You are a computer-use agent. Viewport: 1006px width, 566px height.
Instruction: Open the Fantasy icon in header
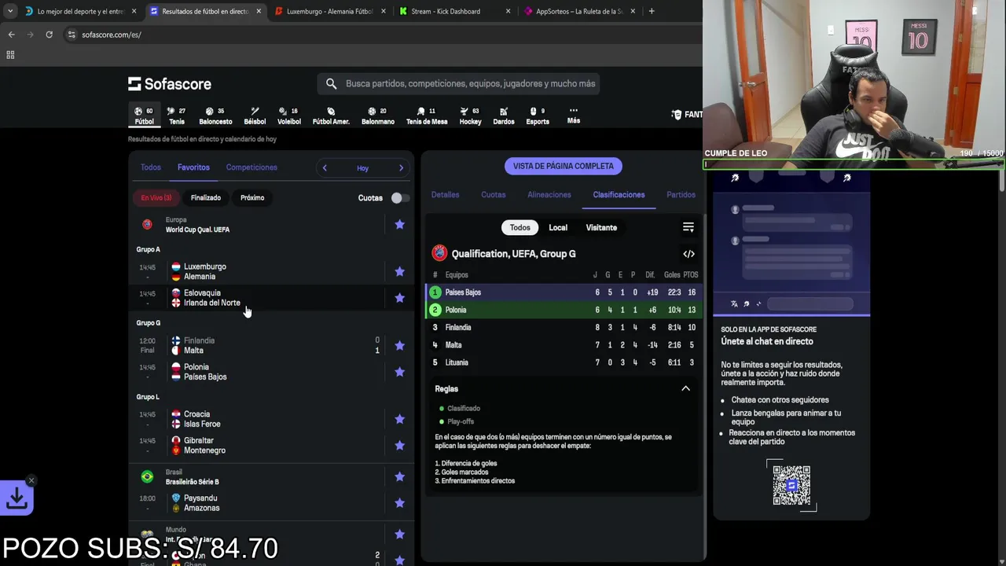[x=688, y=115]
